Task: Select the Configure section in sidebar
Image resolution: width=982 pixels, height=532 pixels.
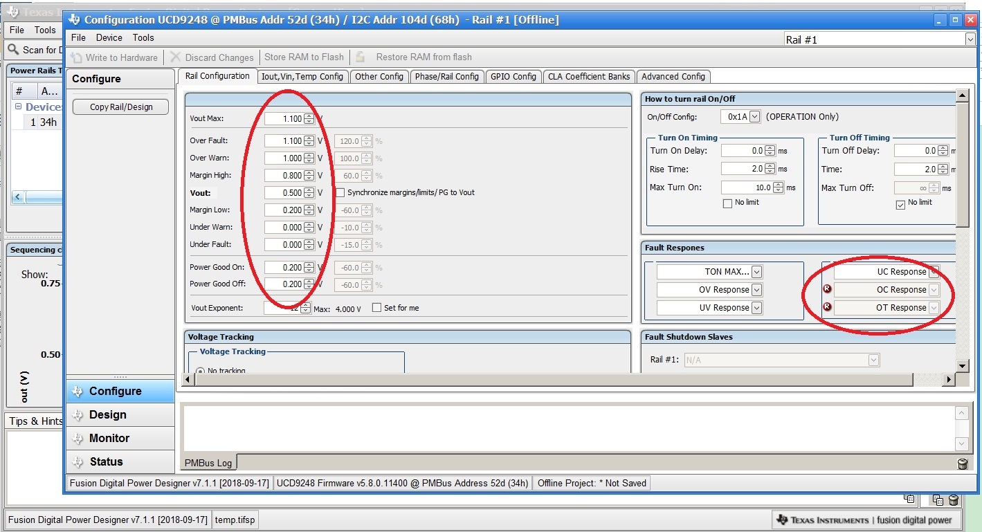Action: pos(120,391)
